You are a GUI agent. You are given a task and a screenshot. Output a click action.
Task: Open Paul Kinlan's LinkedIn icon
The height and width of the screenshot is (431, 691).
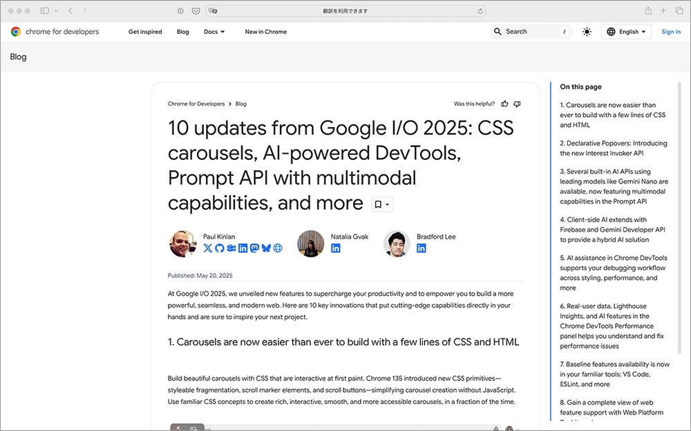243,248
